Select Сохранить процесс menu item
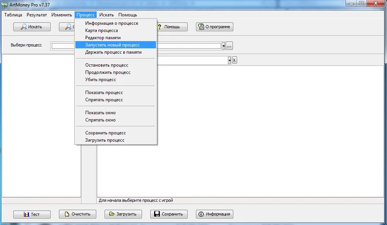Viewport: 387px width, 225px height. click(116, 133)
